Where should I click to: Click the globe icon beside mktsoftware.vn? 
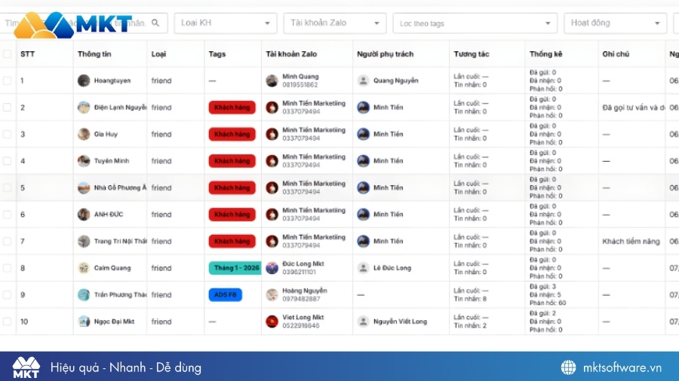[x=568, y=367]
